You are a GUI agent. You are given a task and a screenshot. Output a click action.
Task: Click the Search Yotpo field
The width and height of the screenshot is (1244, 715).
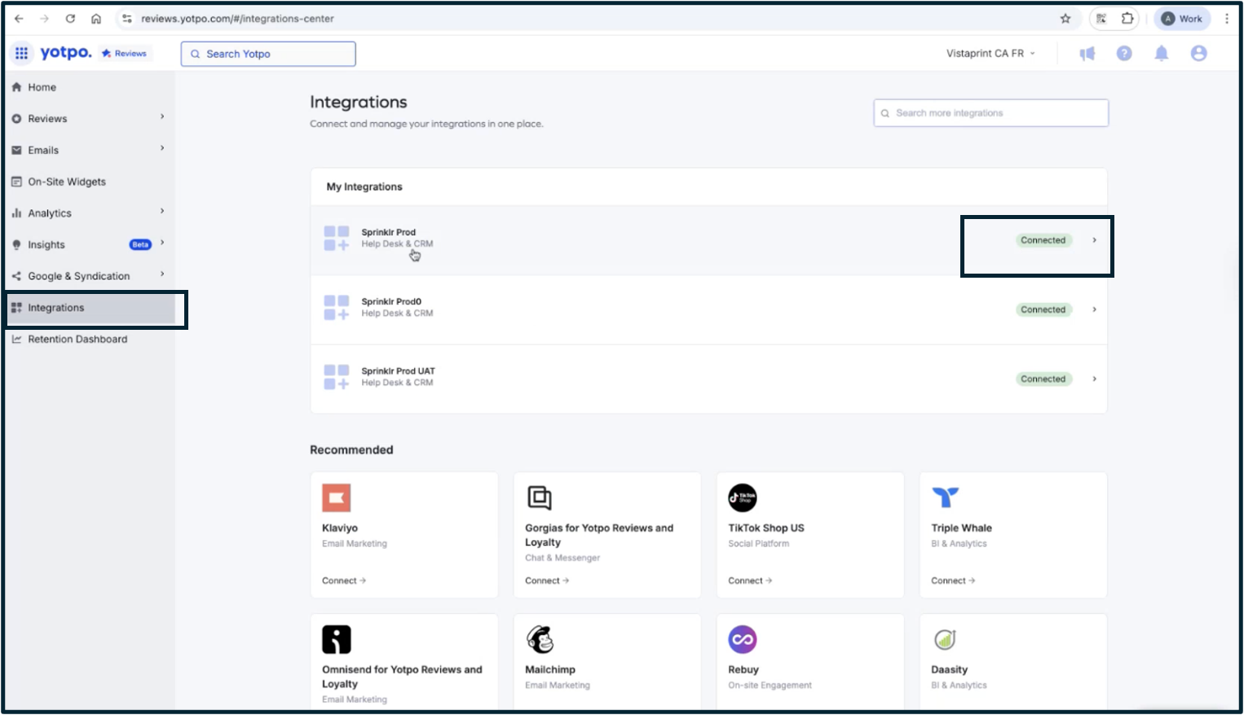pos(268,54)
